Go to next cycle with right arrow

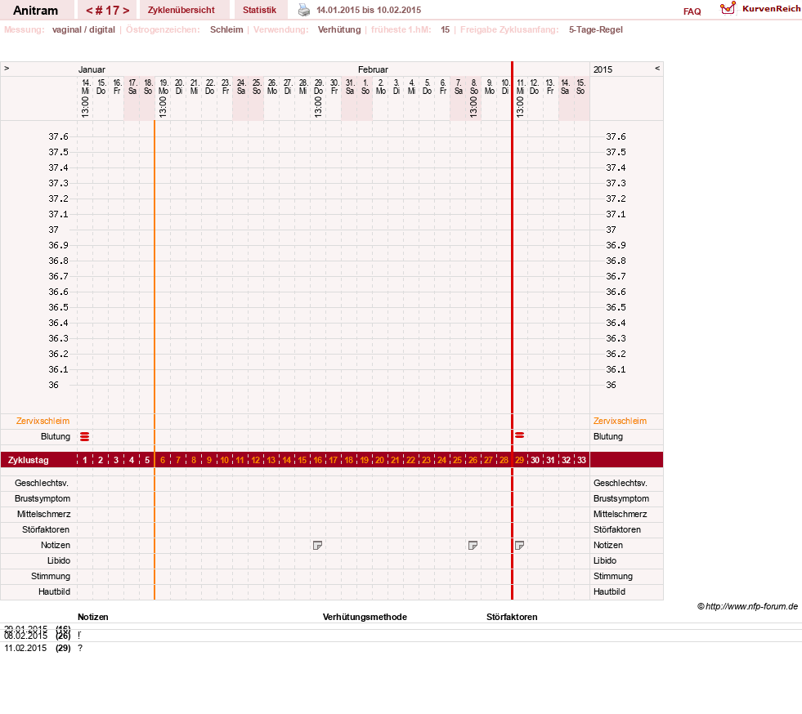pyautogui.click(x=126, y=11)
